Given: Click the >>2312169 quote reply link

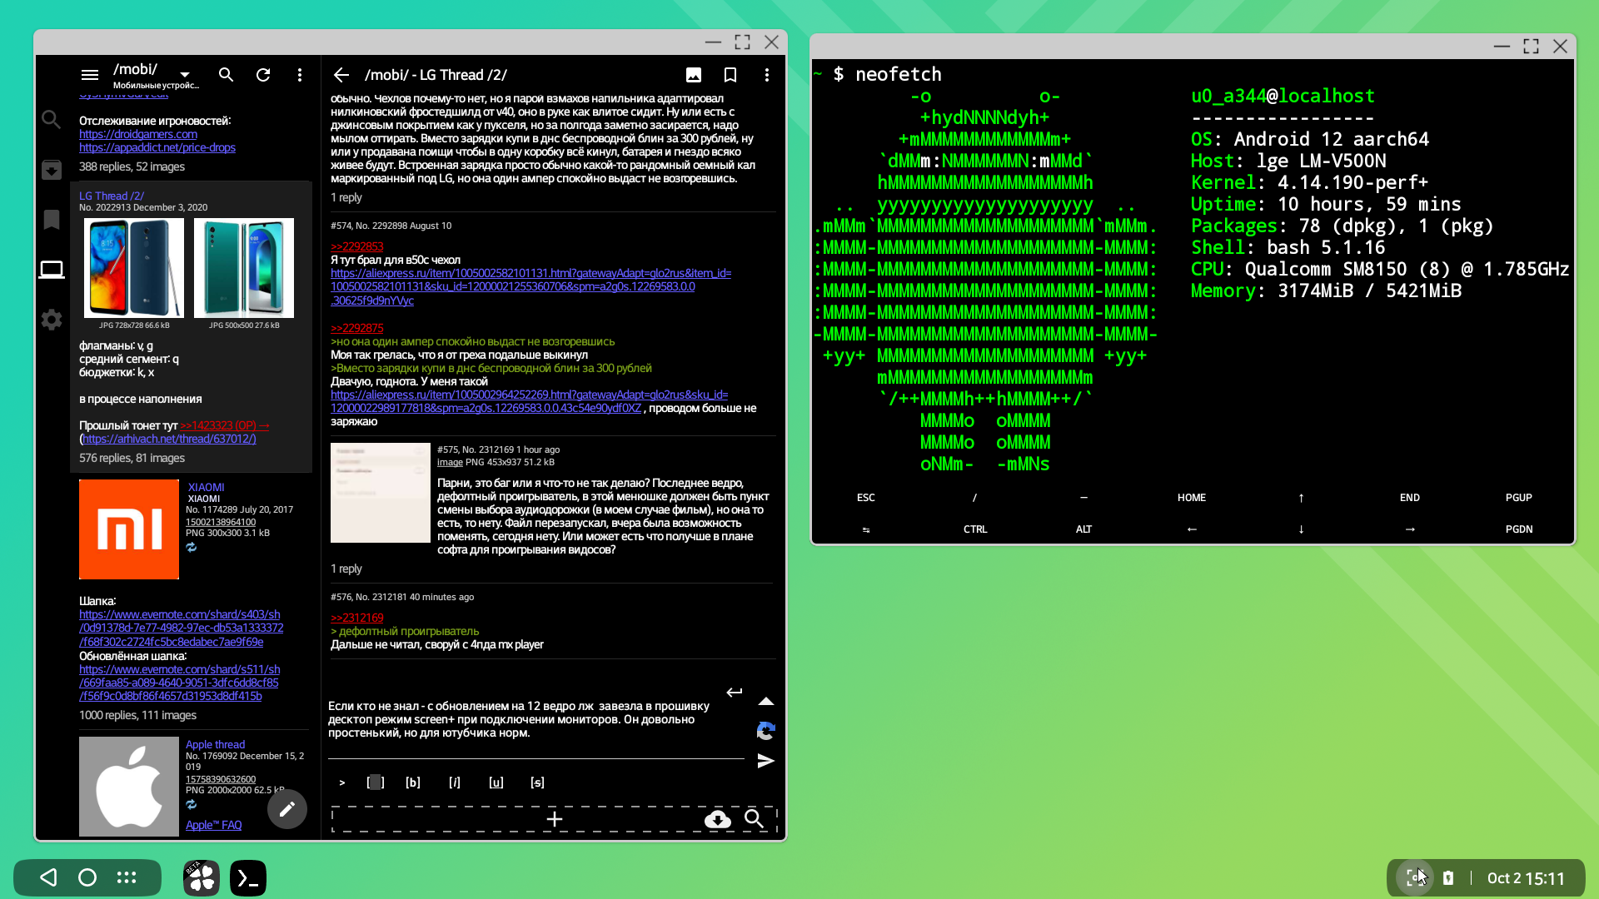Looking at the screenshot, I should pos(356,618).
